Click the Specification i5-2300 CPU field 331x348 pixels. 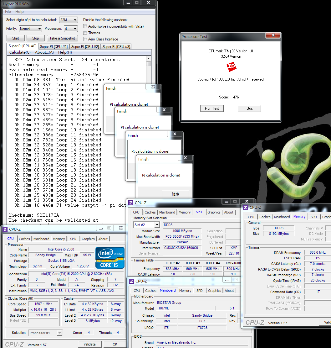point(76,274)
